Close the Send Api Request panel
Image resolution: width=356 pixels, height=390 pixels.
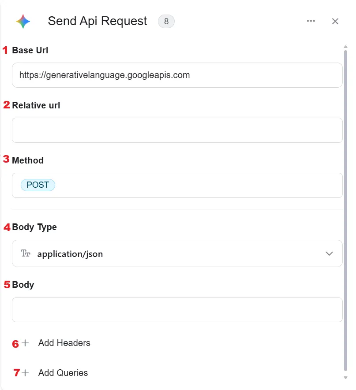coord(335,22)
